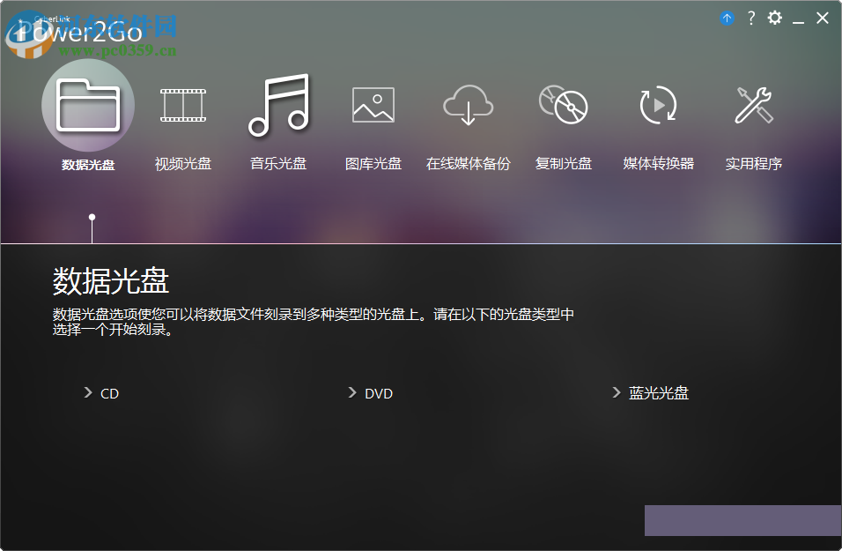Open the 媒体转换器 media converter
Viewport: 842px width, 551px height.
[x=658, y=104]
